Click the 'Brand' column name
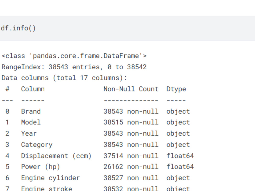The width and height of the screenshot is (255, 191). (x=31, y=112)
